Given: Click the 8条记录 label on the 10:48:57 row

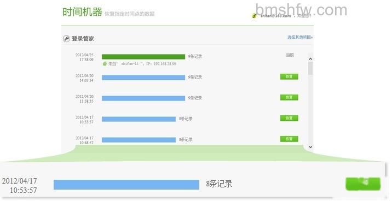Looking at the screenshot, I should [186, 139].
